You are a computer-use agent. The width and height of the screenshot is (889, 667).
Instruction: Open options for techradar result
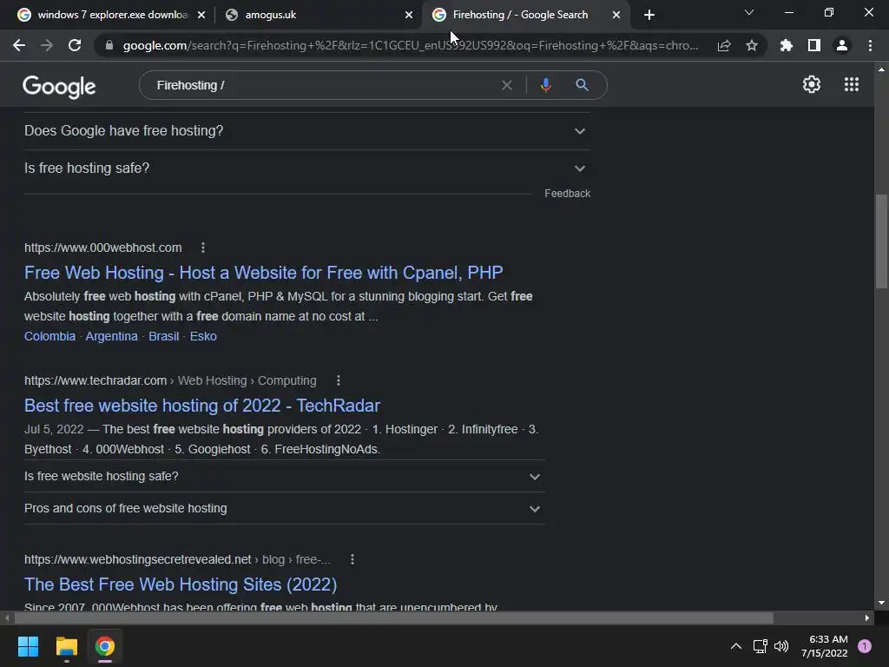click(339, 380)
